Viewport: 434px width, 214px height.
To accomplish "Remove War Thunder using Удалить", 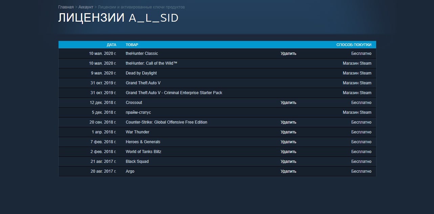I will pos(288,132).
